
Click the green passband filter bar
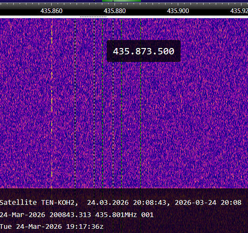[x=122, y=1]
